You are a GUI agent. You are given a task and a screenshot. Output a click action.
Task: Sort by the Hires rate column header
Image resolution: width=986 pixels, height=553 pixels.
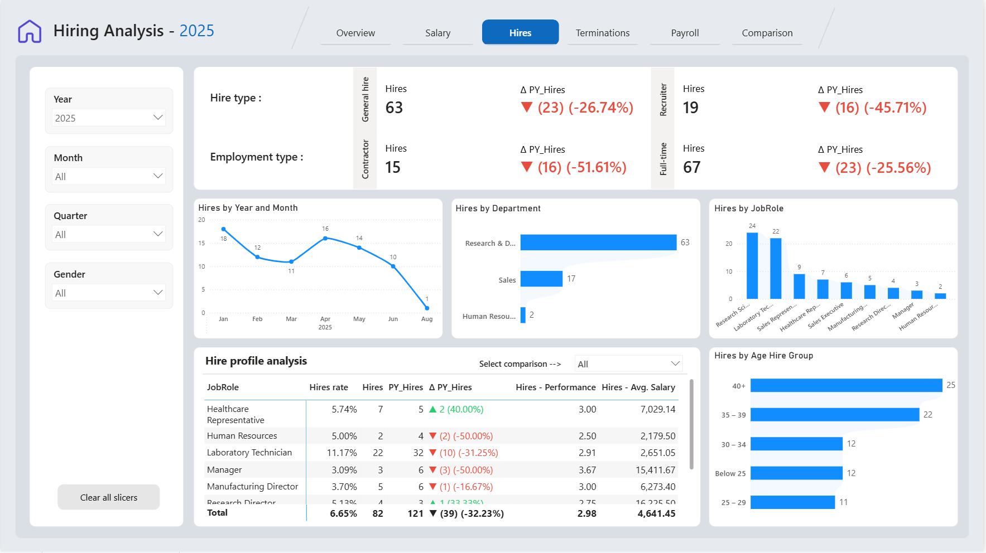329,387
